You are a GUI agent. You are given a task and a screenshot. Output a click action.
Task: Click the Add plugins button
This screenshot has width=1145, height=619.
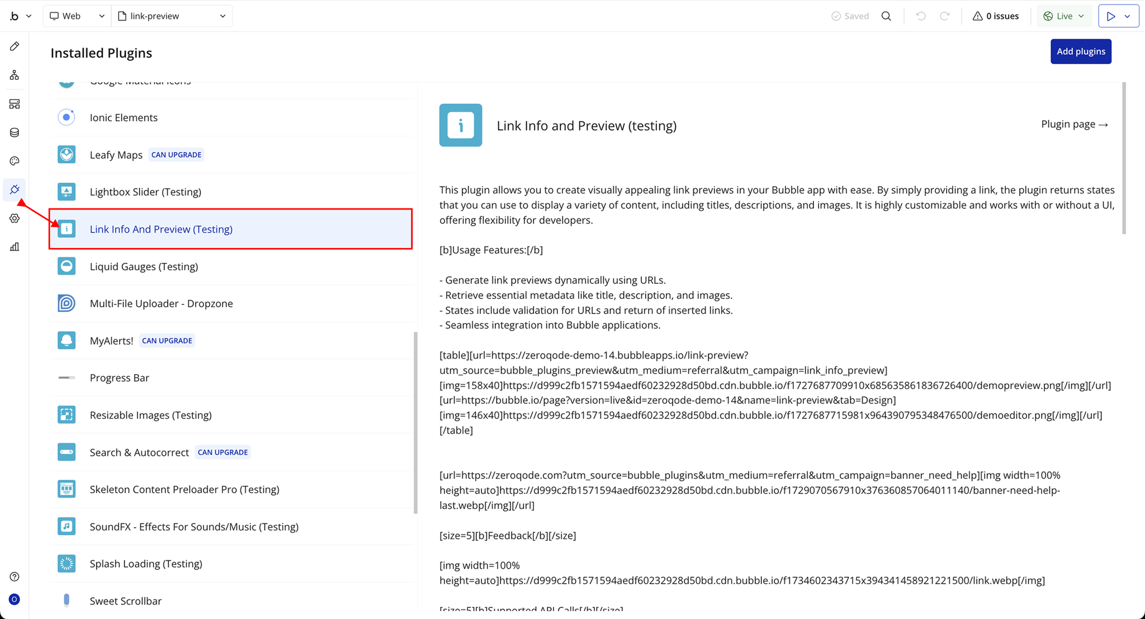(x=1080, y=51)
